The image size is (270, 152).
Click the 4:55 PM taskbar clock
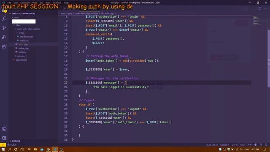click(255, 149)
